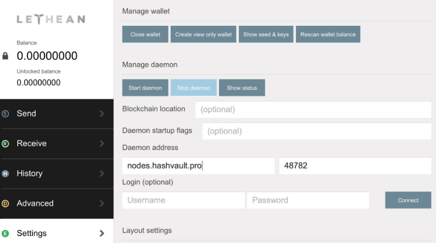
Task: Expand the Receive menu chevron
Action: point(102,144)
